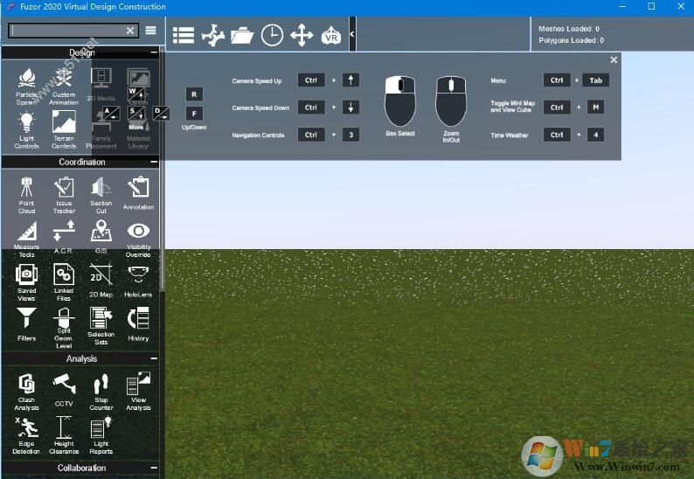Open the CCTV analysis tool
This screenshot has height=479, width=694.
64,390
